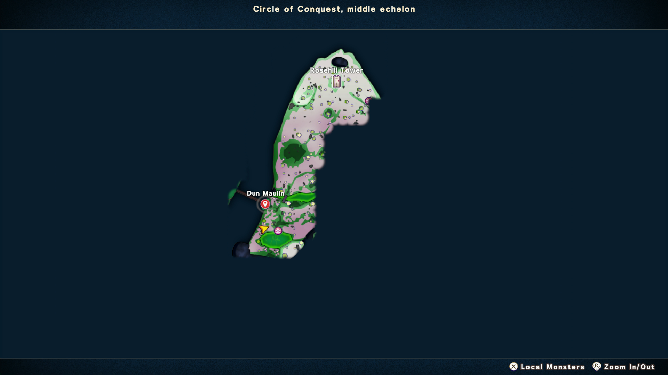
Task: Click the Circle of Conquest title text
Action: 334,9
